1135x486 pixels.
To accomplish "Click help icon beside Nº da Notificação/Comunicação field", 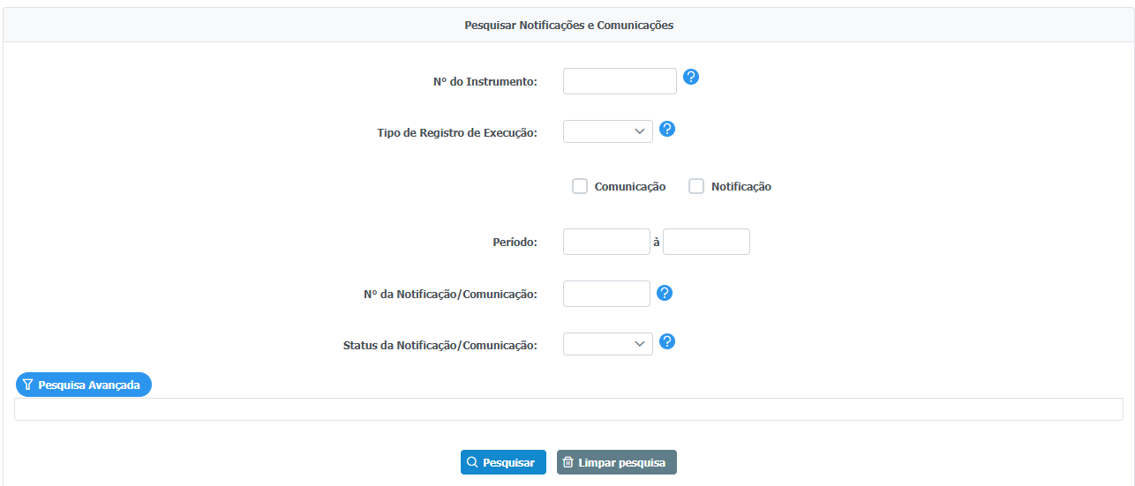I will click(665, 293).
